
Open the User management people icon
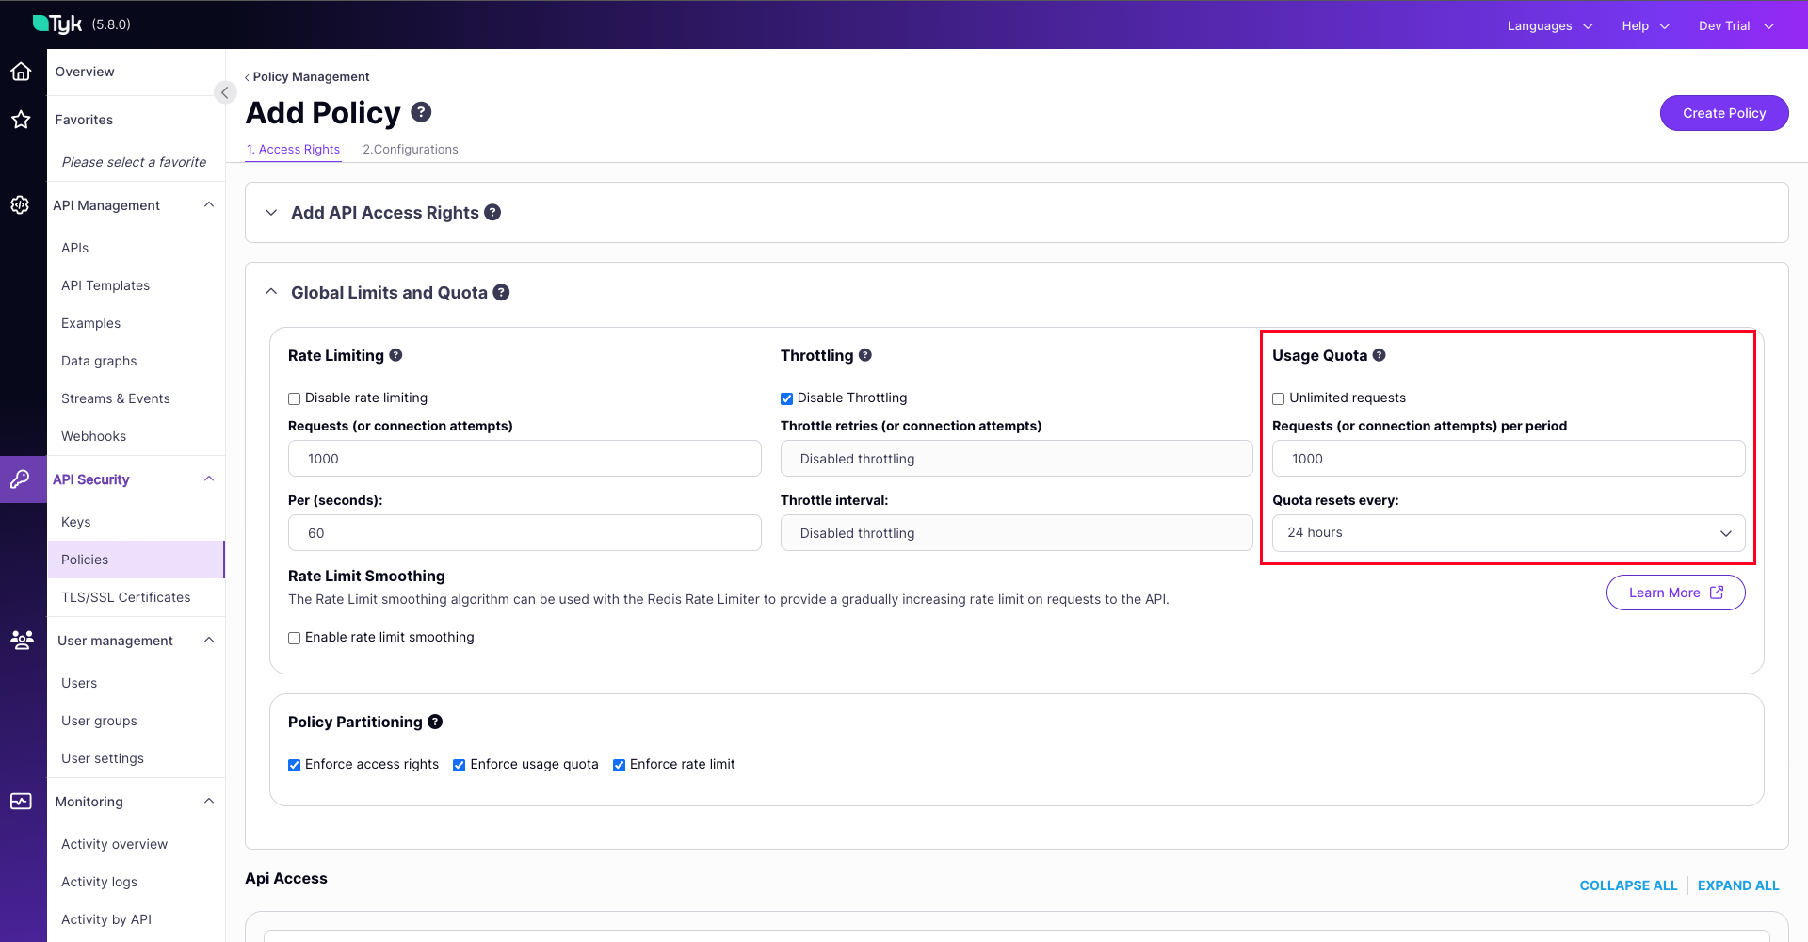point(21,640)
